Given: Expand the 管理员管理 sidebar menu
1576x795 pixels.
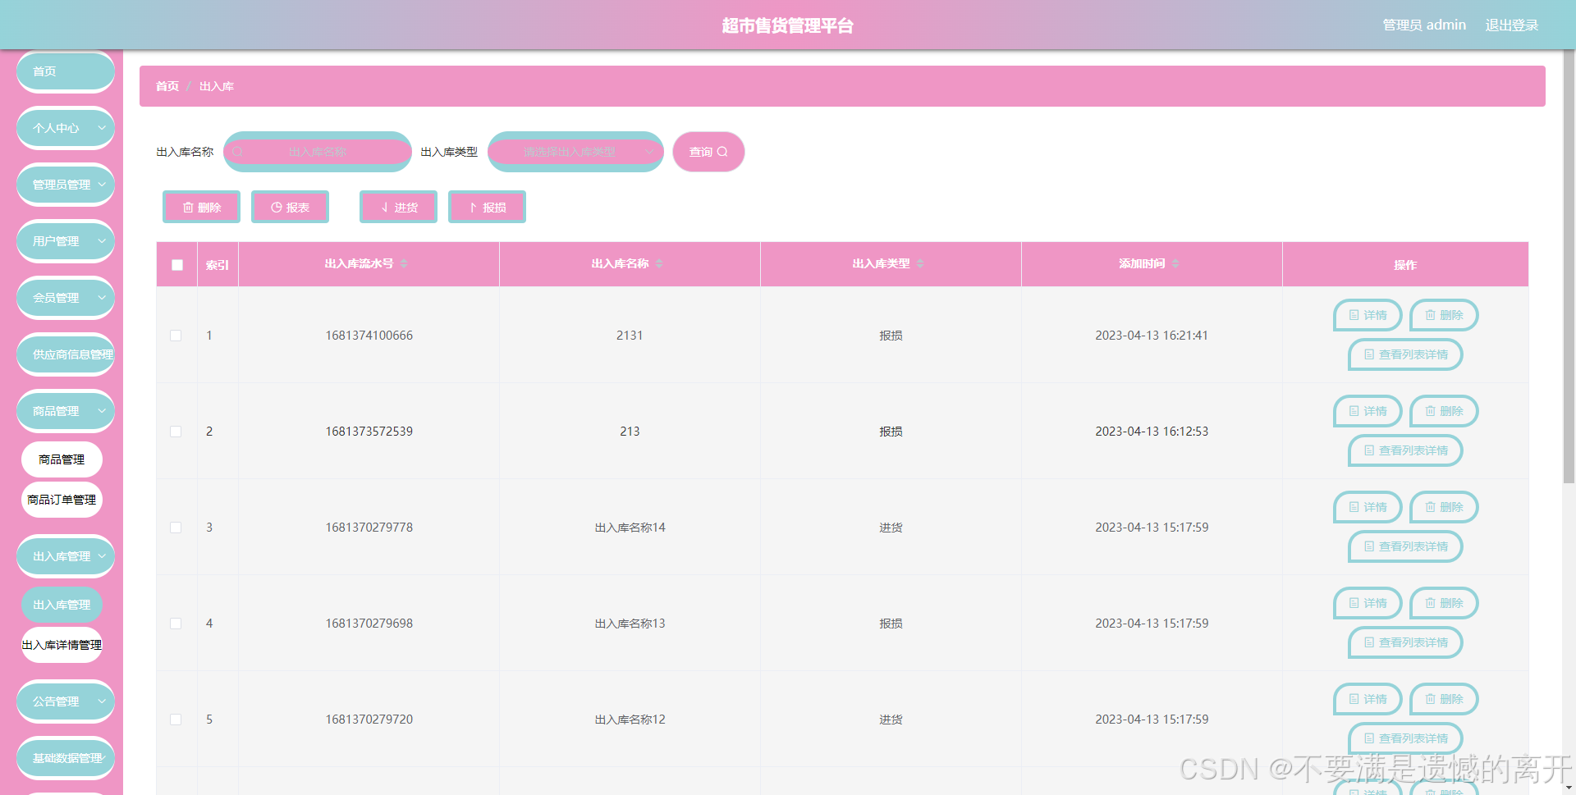Looking at the screenshot, I should [x=66, y=185].
